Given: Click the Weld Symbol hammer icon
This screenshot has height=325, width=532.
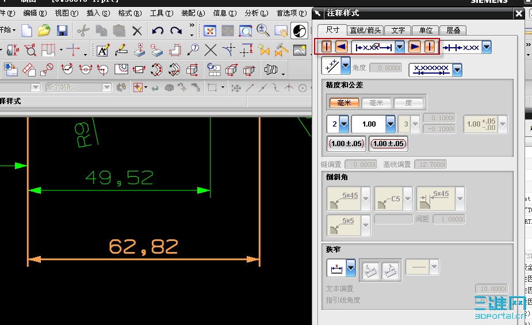Looking at the screenshot, I should (x=282, y=50).
